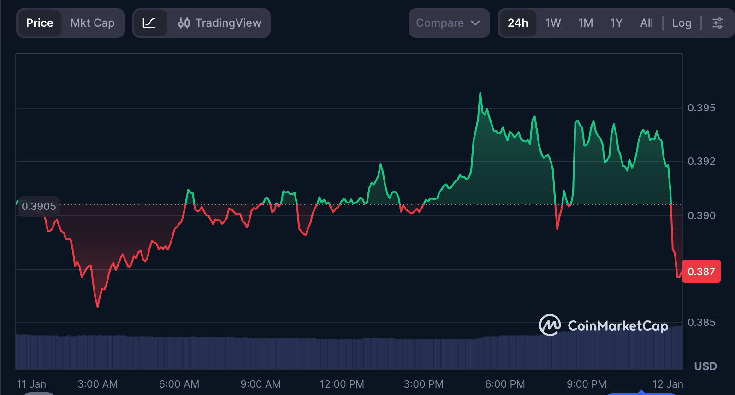The width and height of the screenshot is (735, 395).
Task: Click the 9:00 AM time label
Action: pos(261,384)
